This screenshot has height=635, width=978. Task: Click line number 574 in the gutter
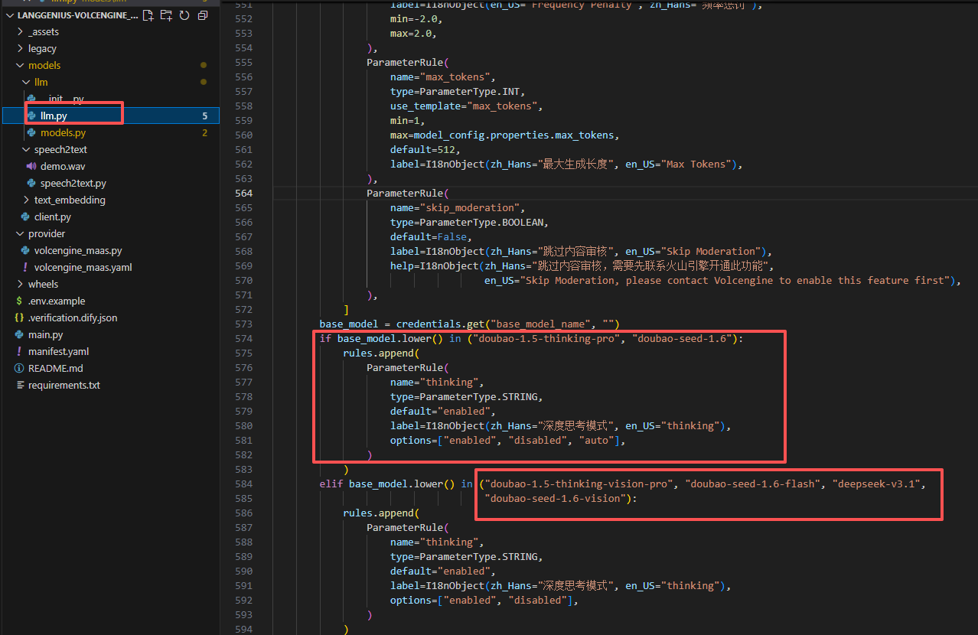pyautogui.click(x=243, y=338)
